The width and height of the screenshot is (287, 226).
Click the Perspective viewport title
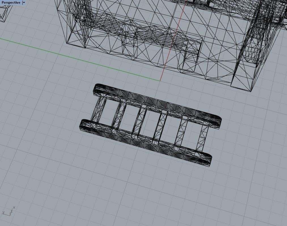click(11, 2)
